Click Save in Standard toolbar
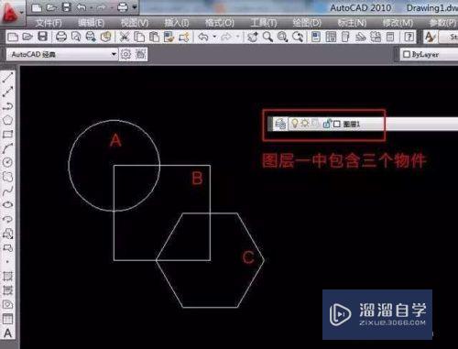The image size is (458, 349). click(42, 37)
